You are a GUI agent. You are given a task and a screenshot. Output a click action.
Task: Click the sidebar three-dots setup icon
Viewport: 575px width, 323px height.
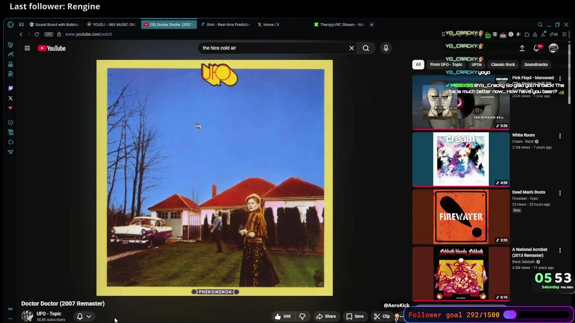(x=10, y=319)
